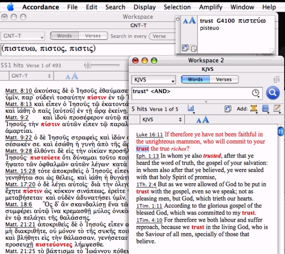Click the Greek search entry field in GNT-T
The image size is (285, 254).
88,49
